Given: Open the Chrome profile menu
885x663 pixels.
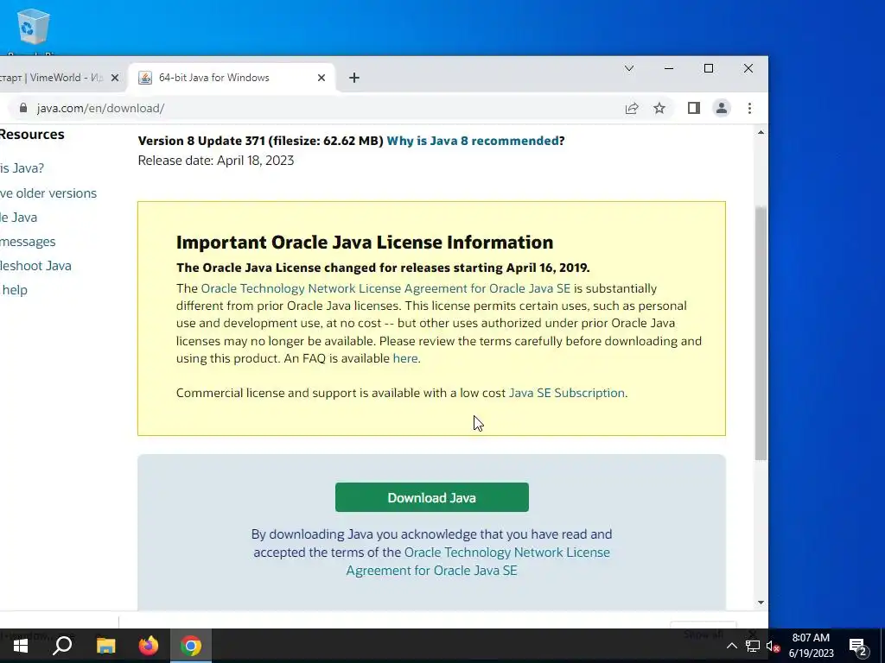Looking at the screenshot, I should (722, 108).
